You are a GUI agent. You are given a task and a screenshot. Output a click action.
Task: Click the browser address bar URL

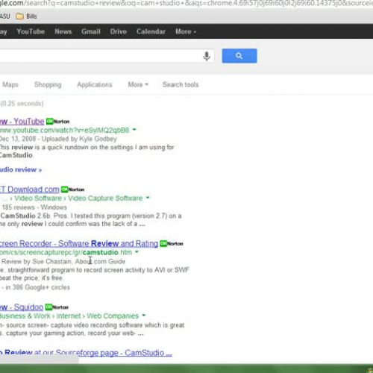[186, 4]
